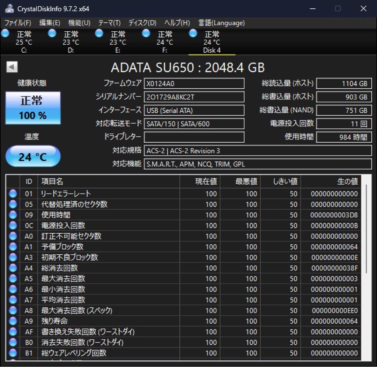Click the interface field USB (Serial ATA)
Image resolution: width=377 pixels, height=367 pixels.
[194, 110]
